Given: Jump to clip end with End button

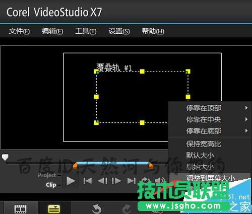Looking at the screenshot, I should coord(132,181).
